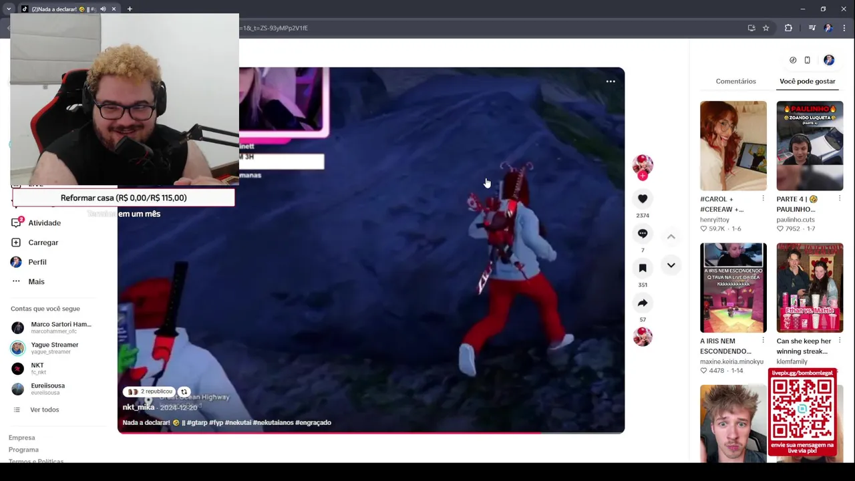Open video more-options three dots

tap(611, 81)
